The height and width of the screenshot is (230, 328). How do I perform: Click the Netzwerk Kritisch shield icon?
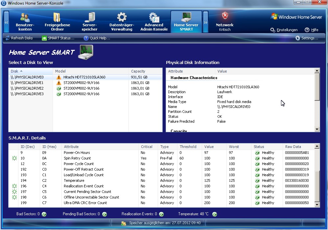(225, 15)
